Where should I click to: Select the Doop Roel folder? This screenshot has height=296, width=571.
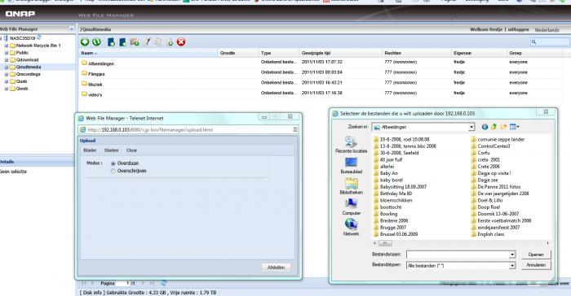tap(485, 207)
